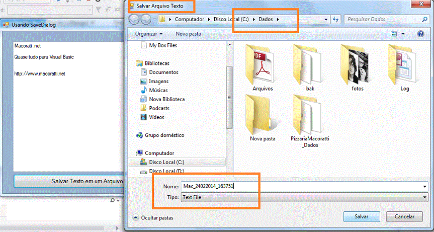Select Documentos under Bibliotecas
The image size is (434, 232).
point(163,72)
